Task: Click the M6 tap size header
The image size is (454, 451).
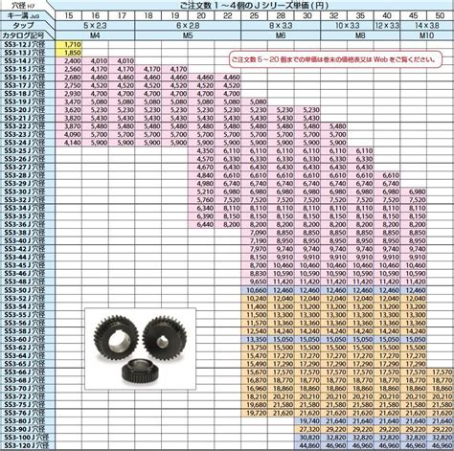Action: coord(281,35)
